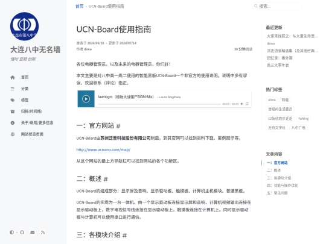Jump to 四：功能与操作优化 in contents

283,186
